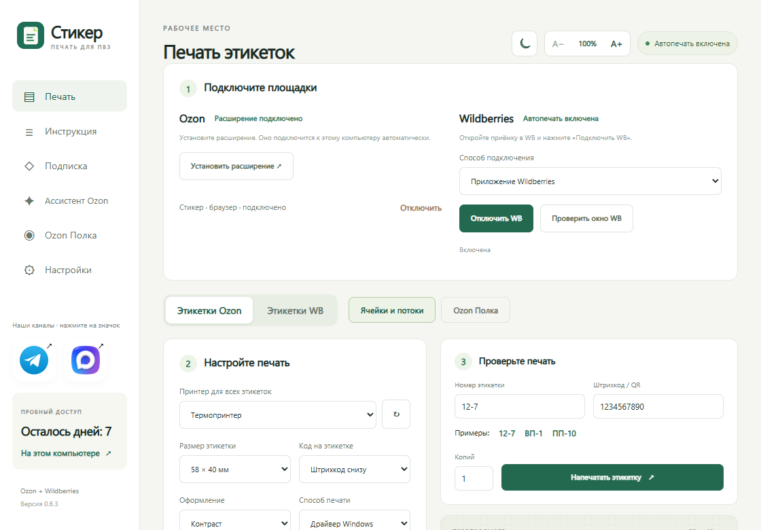Open the Печать section in sidebar
Image resolution: width=761 pixels, height=530 pixels.
point(69,96)
